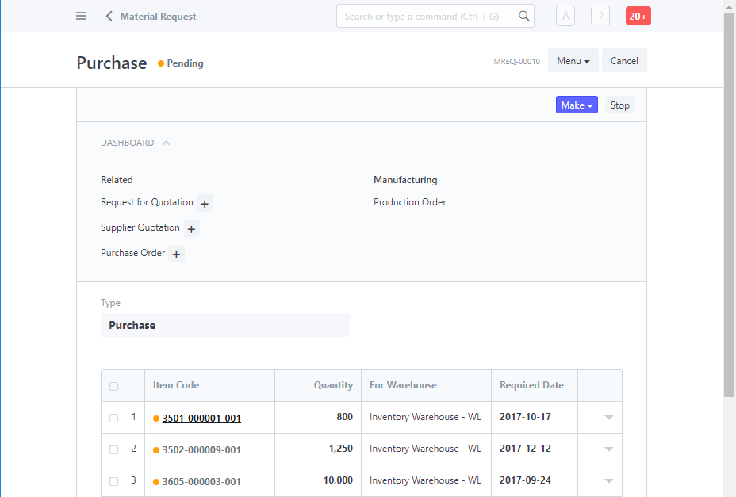This screenshot has width=736, height=497.
Task: Open the Production Order link
Action: 410,202
